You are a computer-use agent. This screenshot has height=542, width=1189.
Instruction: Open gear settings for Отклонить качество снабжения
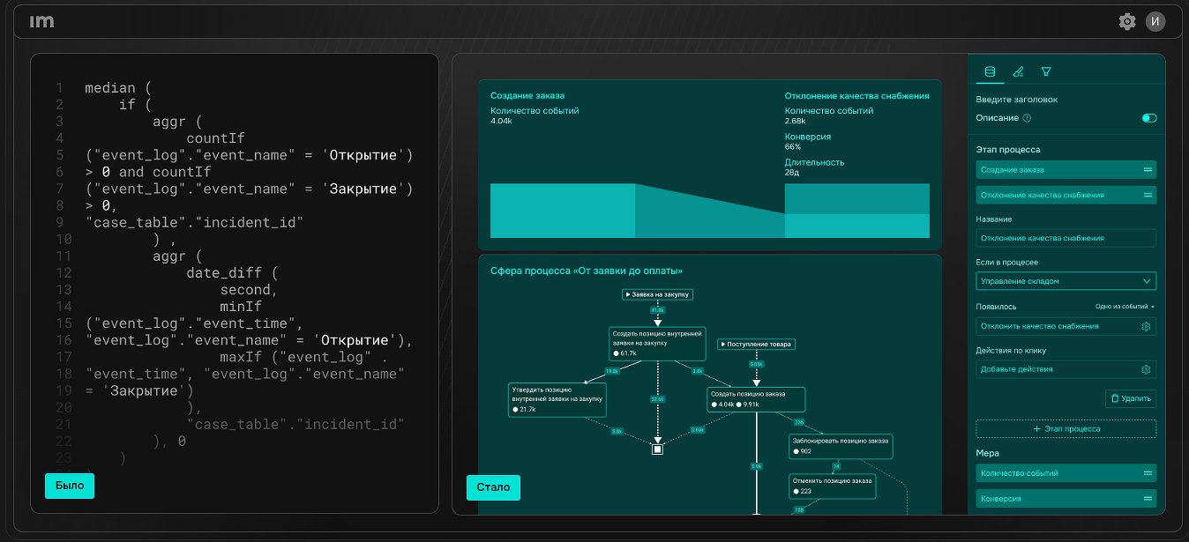coord(1146,326)
